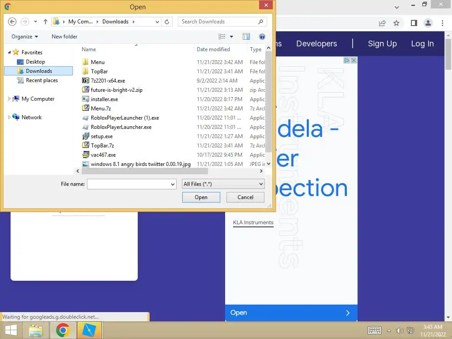The height and width of the screenshot is (339, 452).
Task: Open dialog Help
Action: coord(262,37)
